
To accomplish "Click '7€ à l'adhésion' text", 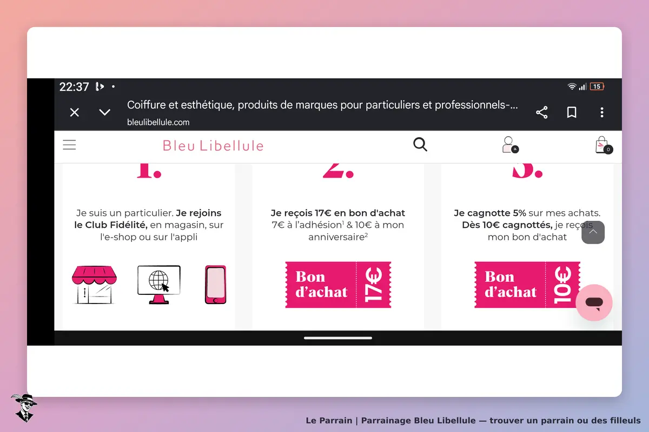I will 308,225.
